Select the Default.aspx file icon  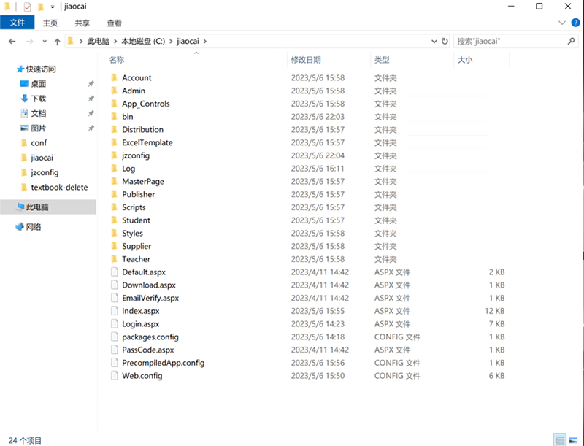(x=115, y=272)
